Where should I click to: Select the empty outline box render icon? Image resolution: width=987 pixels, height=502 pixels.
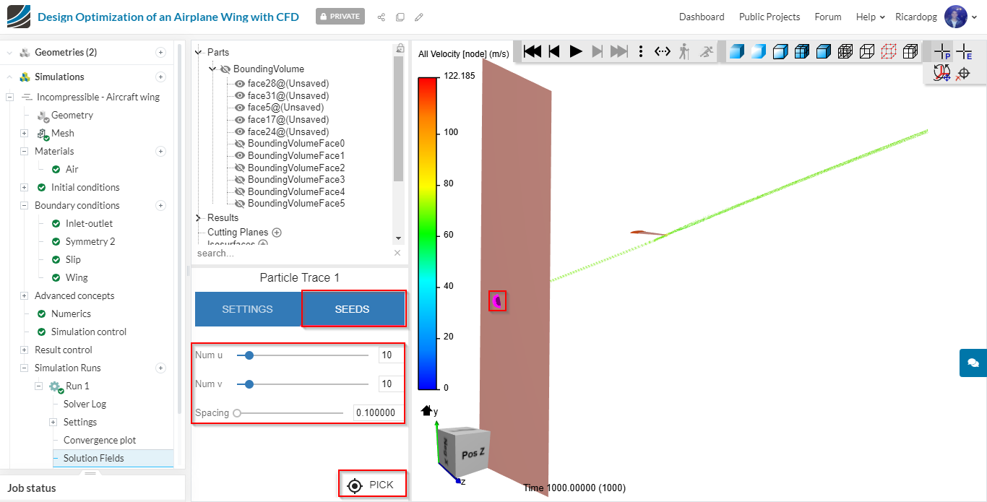point(867,51)
